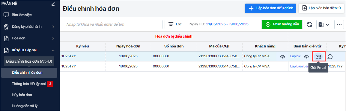Click Lập biên bản link in second row
Image resolution: width=346 pixels, height=111 pixels.
(299, 66)
